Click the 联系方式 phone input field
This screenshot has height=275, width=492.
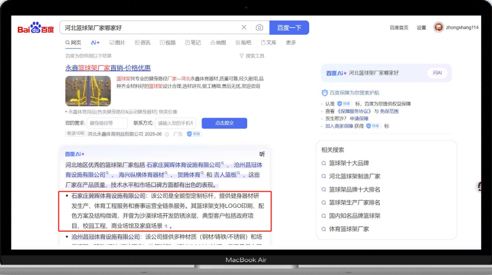(175, 123)
